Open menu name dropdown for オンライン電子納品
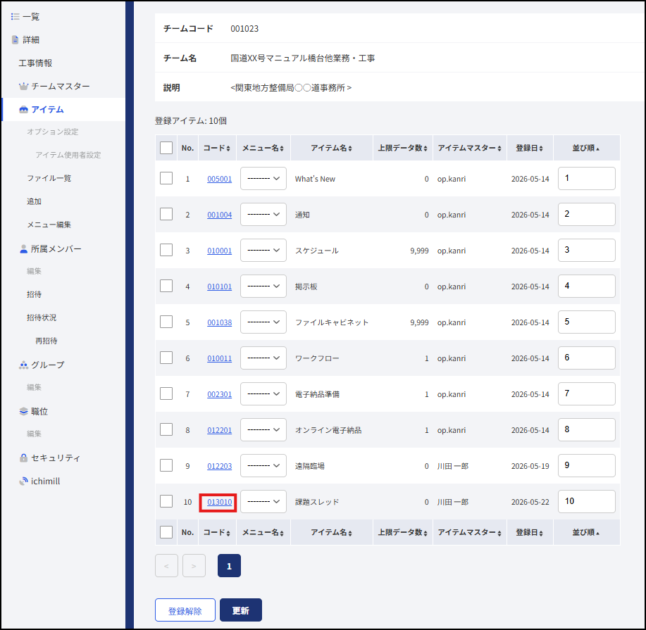646x630 pixels. (x=263, y=429)
